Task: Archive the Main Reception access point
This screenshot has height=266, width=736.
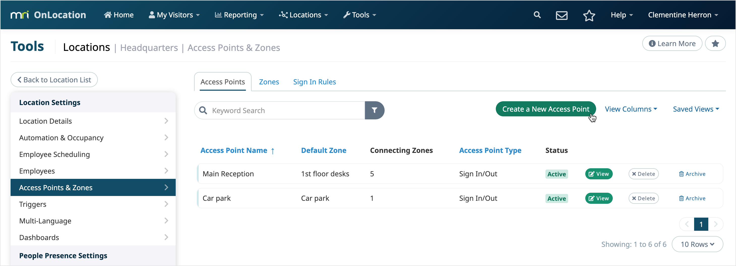Action: click(x=692, y=174)
